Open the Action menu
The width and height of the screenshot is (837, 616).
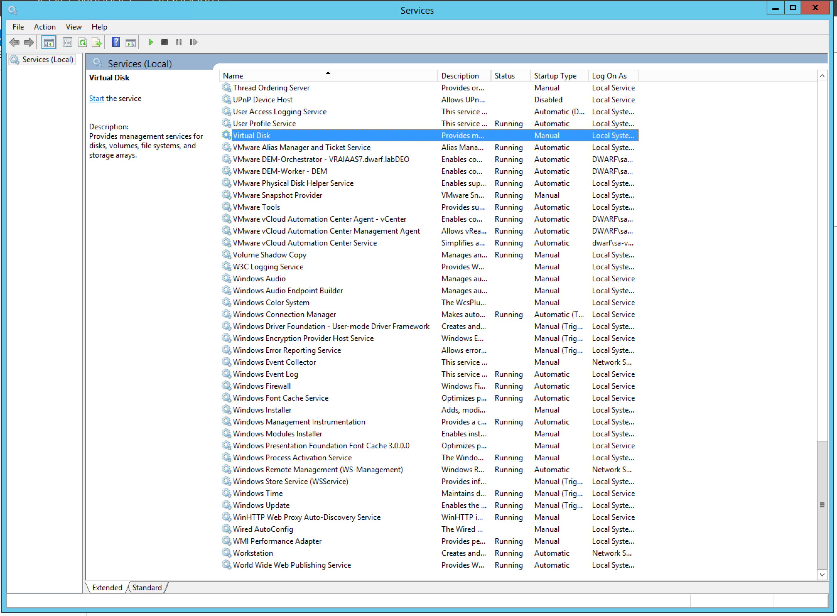coord(45,27)
